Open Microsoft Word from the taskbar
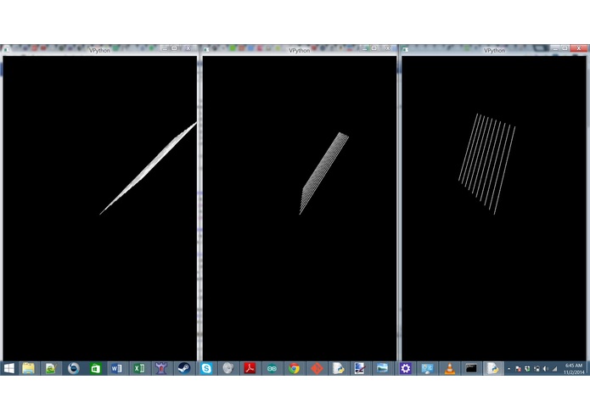 [x=116, y=368]
